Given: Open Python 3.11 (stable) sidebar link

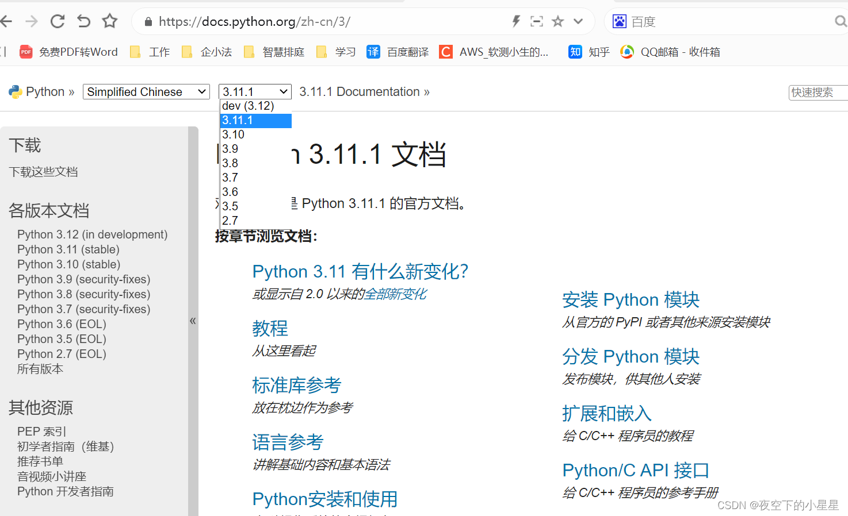Looking at the screenshot, I should coord(68,249).
